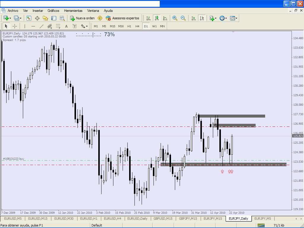The width and height of the screenshot is (304, 228).
Task: Click the Profiles icon
Action: tap(16, 18)
